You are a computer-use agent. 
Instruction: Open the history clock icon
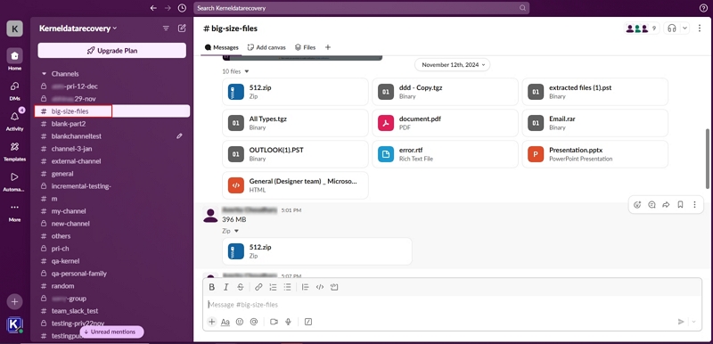point(182,8)
